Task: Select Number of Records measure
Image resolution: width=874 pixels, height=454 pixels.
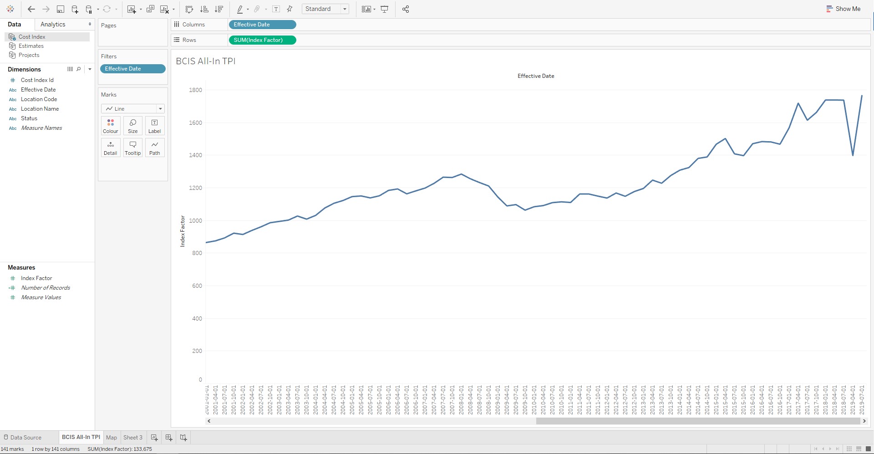Action: pyautogui.click(x=46, y=288)
